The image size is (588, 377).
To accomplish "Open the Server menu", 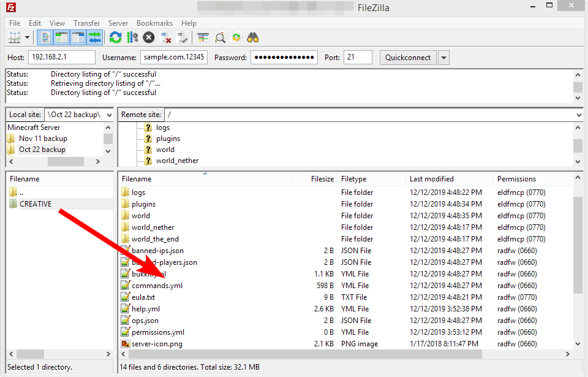I will coord(118,23).
